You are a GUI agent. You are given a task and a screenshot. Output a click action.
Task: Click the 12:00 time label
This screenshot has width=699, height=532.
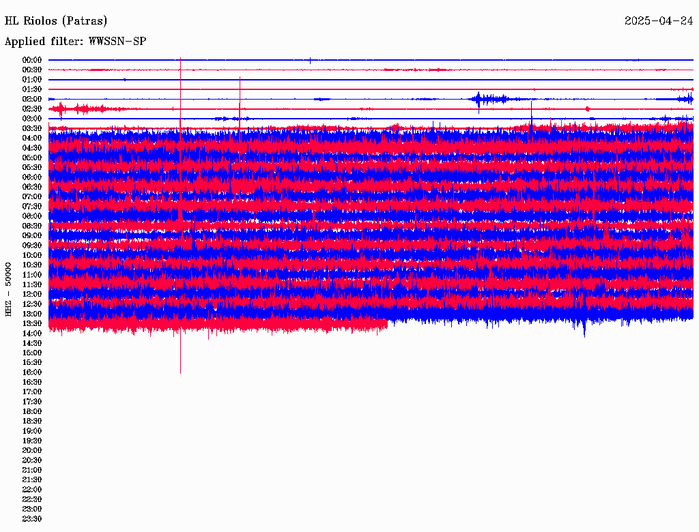point(32,294)
